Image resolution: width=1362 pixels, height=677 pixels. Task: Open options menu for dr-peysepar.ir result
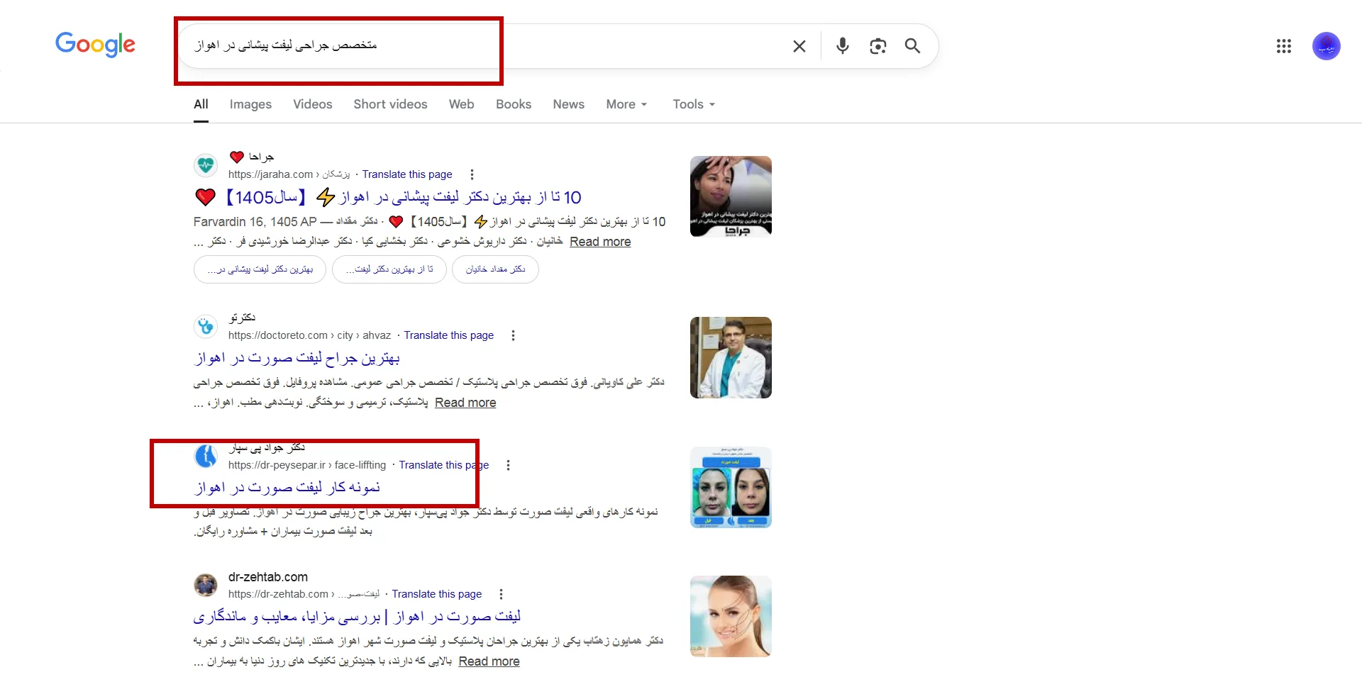click(x=508, y=465)
